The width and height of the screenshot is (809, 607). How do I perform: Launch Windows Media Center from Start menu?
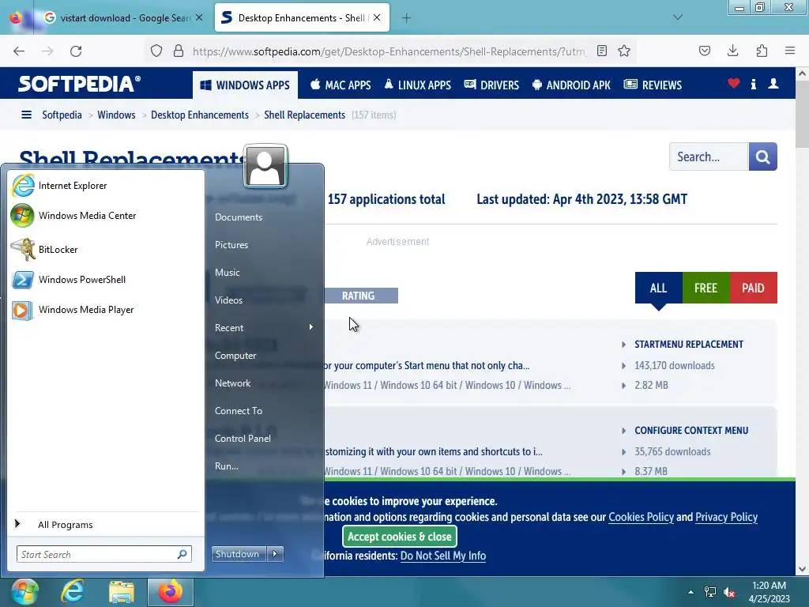[73, 215]
